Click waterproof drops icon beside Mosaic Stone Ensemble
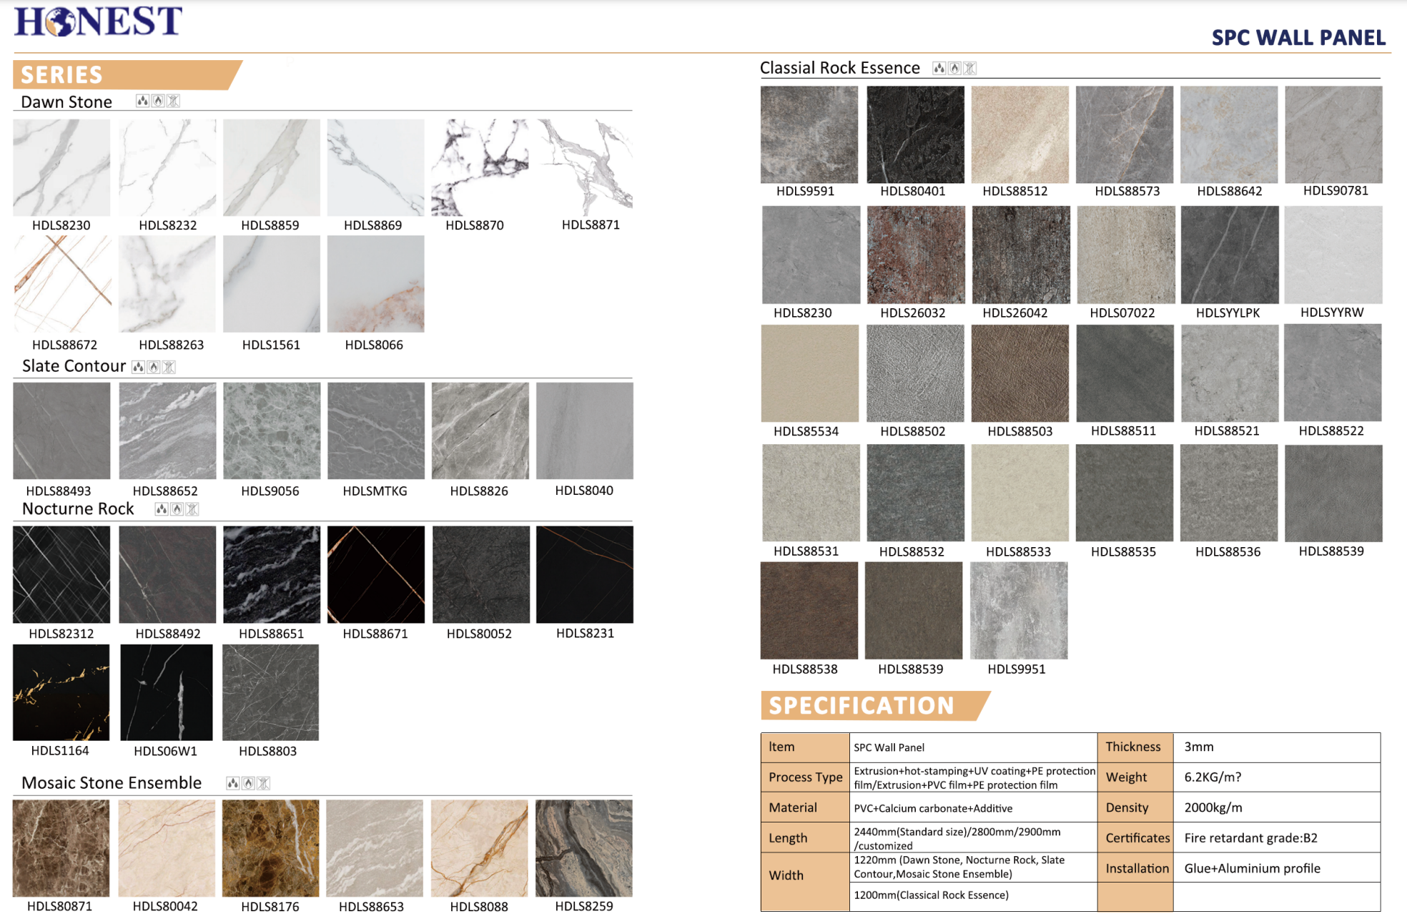 coord(233,783)
